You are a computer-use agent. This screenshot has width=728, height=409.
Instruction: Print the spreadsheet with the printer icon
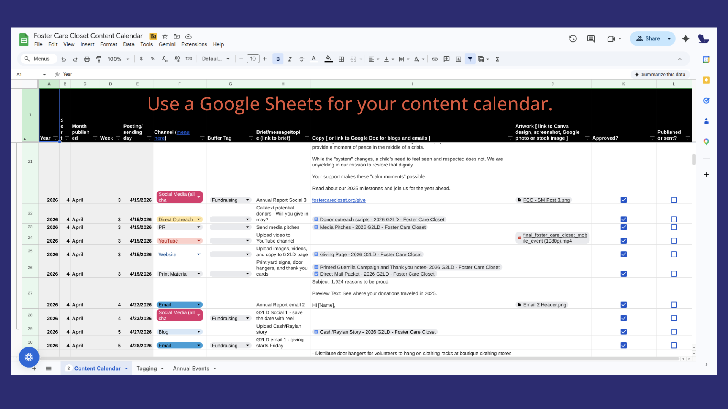87,59
